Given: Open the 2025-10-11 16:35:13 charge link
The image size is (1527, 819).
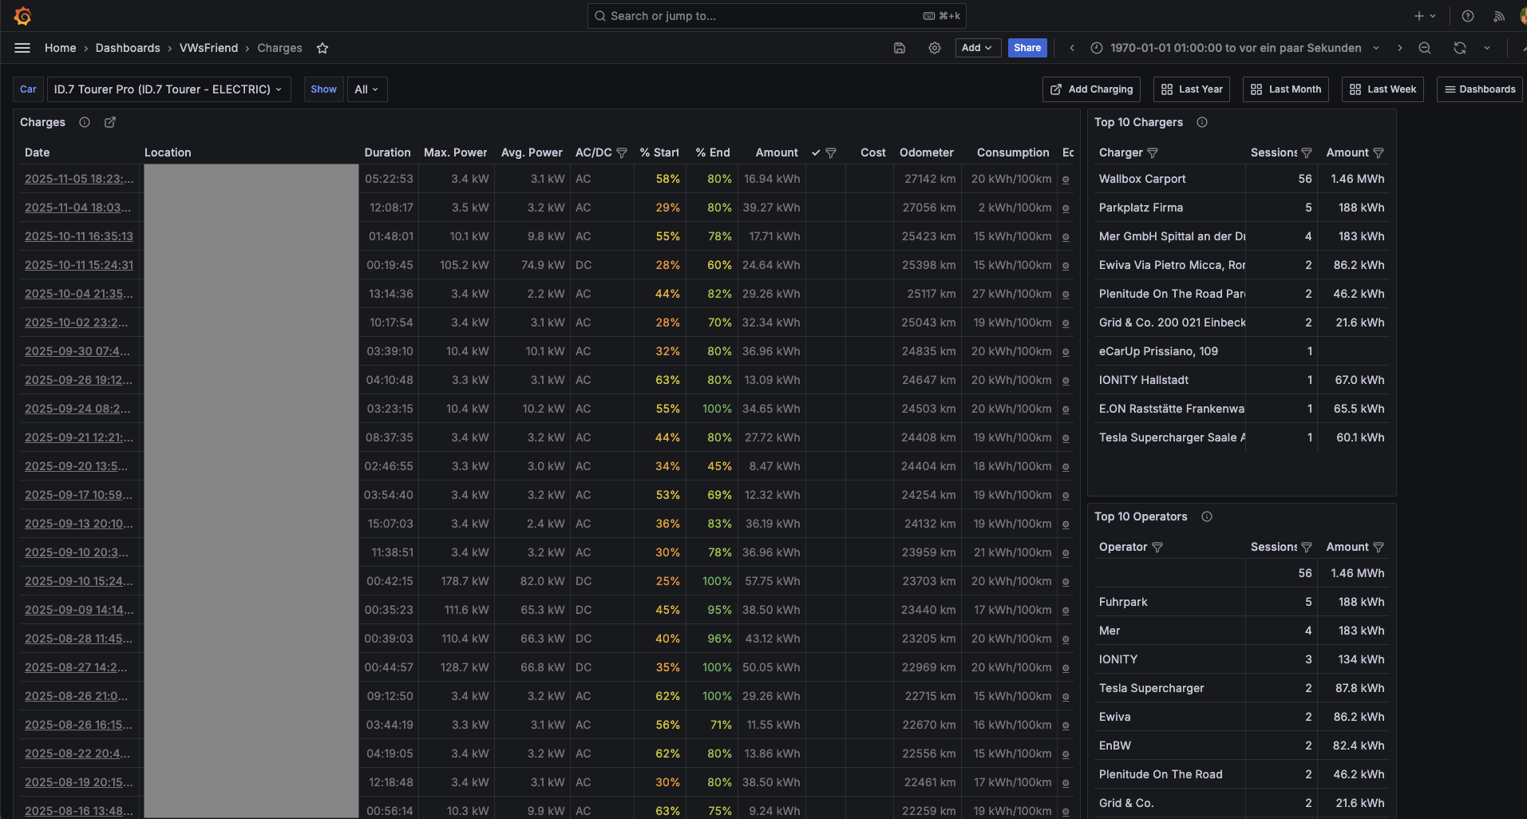Looking at the screenshot, I should pos(79,236).
